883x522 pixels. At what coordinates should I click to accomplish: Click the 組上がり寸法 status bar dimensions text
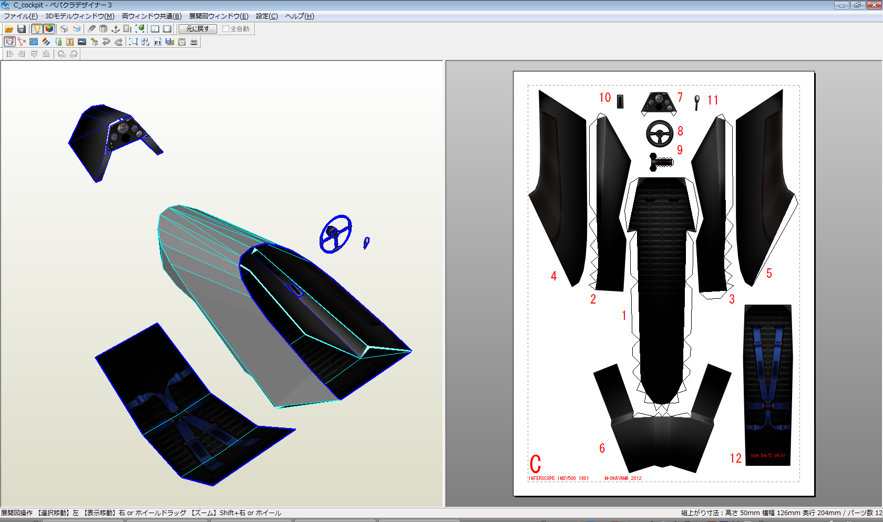click(x=781, y=513)
